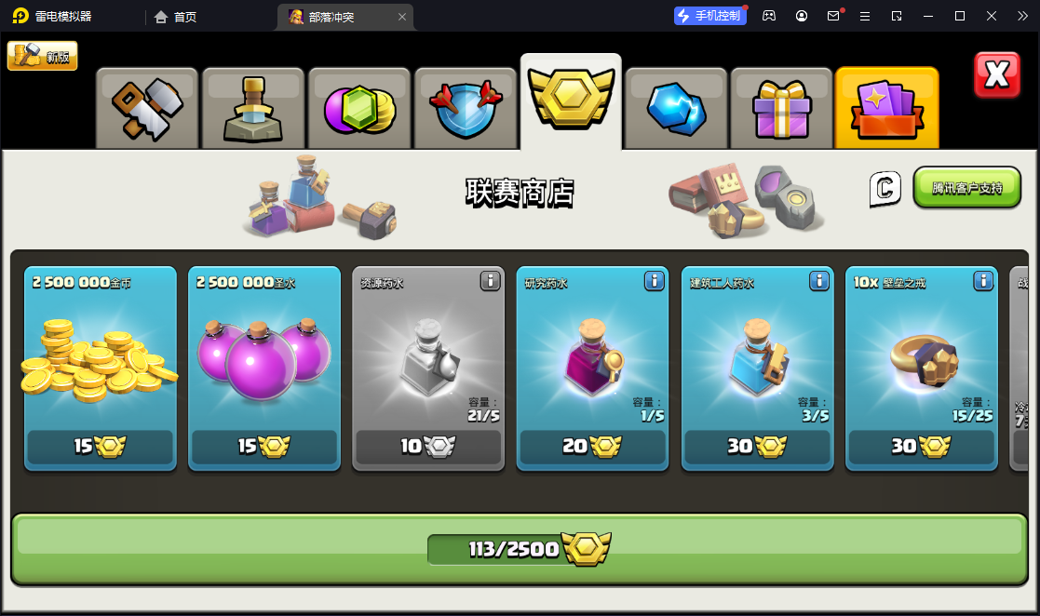This screenshot has width=1040, height=616.
Task: Open the gems and gold resources tab
Action: (x=359, y=108)
